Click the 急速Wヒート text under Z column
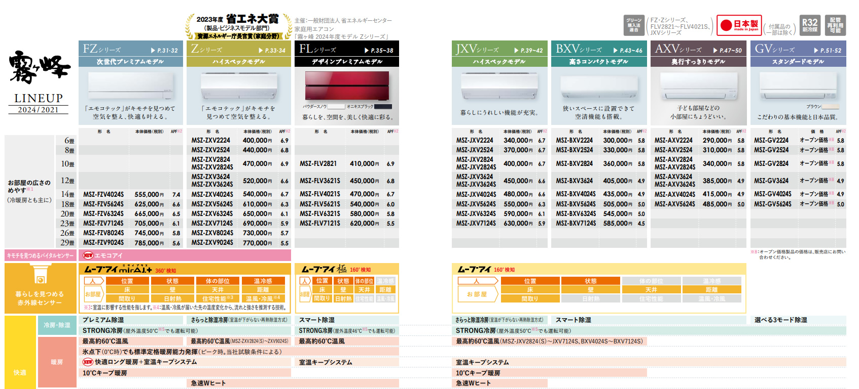The image size is (859, 389). pos(208,383)
